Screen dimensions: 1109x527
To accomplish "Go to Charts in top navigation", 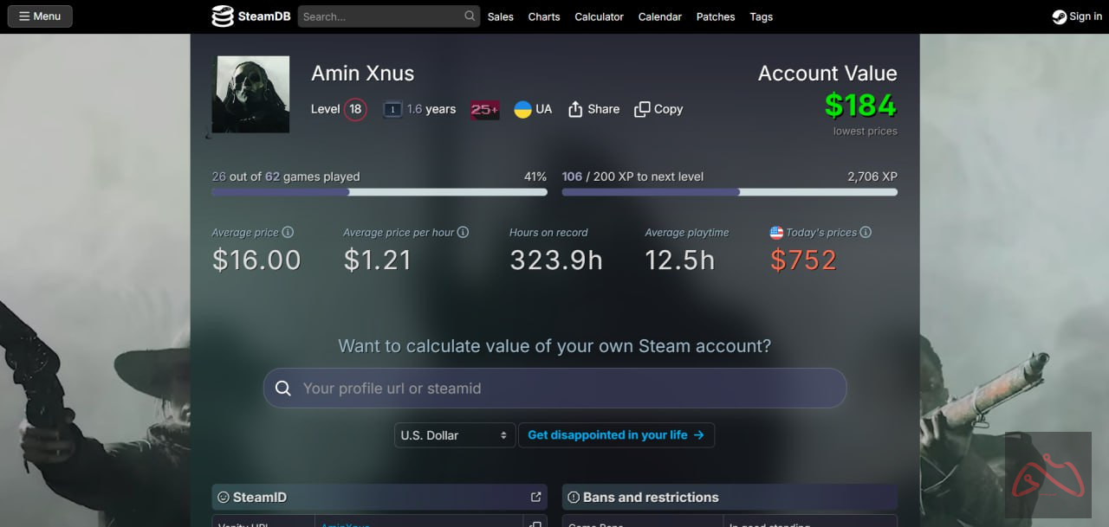I will click(x=544, y=16).
